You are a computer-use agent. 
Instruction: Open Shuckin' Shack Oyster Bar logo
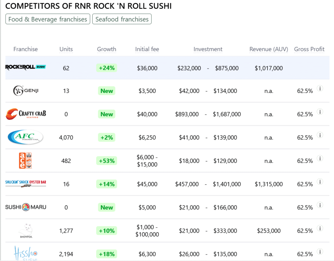point(26,184)
